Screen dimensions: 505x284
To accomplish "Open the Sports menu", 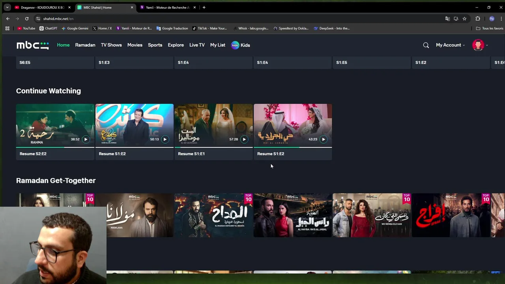I will tap(155, 45).
